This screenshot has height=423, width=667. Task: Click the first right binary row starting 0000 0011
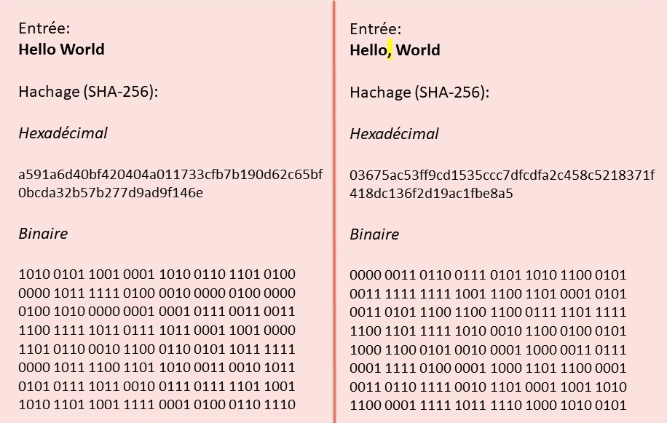[x=488, y=275]
